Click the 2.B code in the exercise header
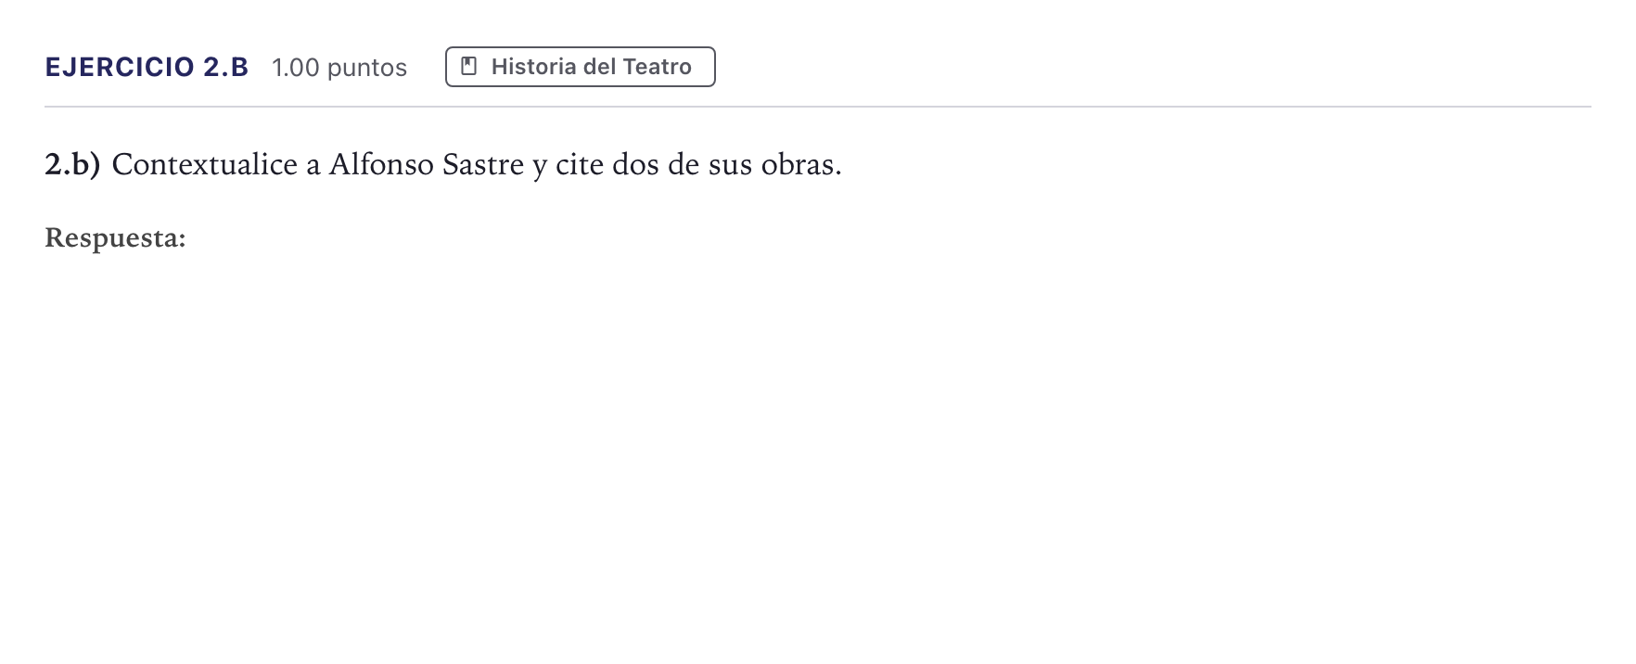This screenshot has width=1636, height=664. pos(226,67)
